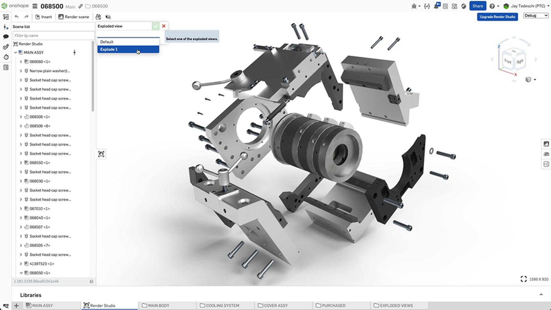Click the fullscreen viewport size icon
This screenshot has height=310, width=551.
pyautogui.click(x=523, y=279)
